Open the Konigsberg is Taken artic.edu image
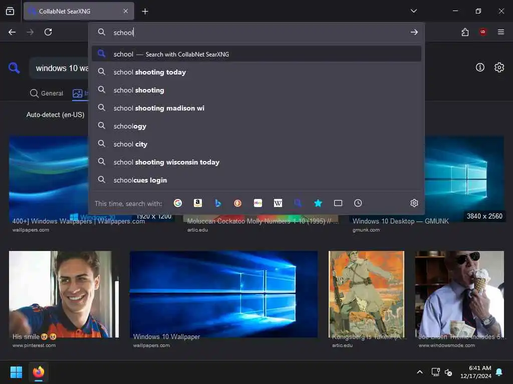513x384 pixels. 366,294
